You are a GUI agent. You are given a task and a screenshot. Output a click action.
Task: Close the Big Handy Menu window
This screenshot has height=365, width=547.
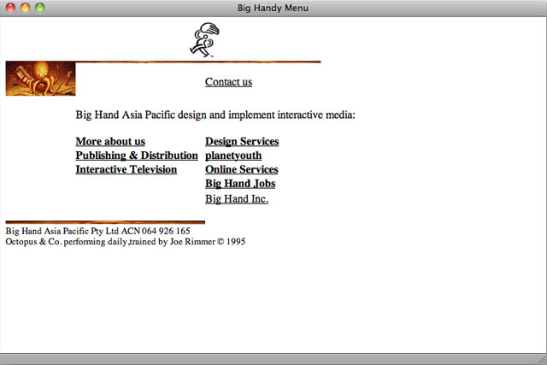point(10,8)
